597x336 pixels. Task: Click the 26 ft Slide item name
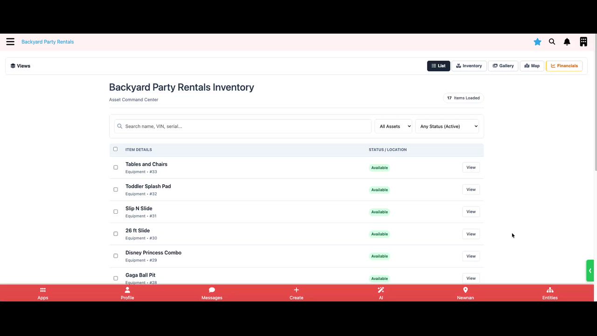coord(138,231)
